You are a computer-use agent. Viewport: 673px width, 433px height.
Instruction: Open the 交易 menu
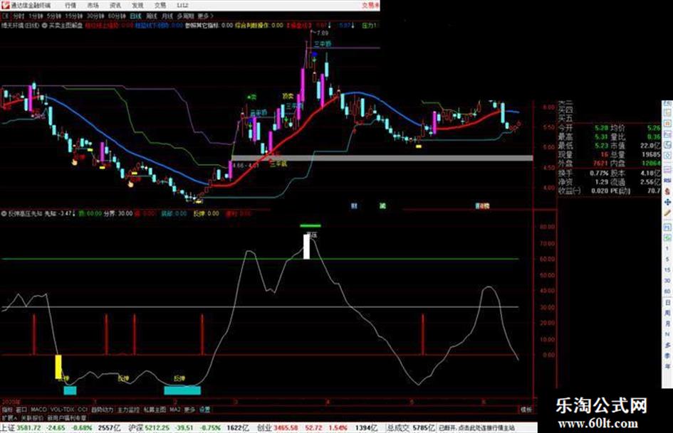pyautogui.click(x=160, y=6)
